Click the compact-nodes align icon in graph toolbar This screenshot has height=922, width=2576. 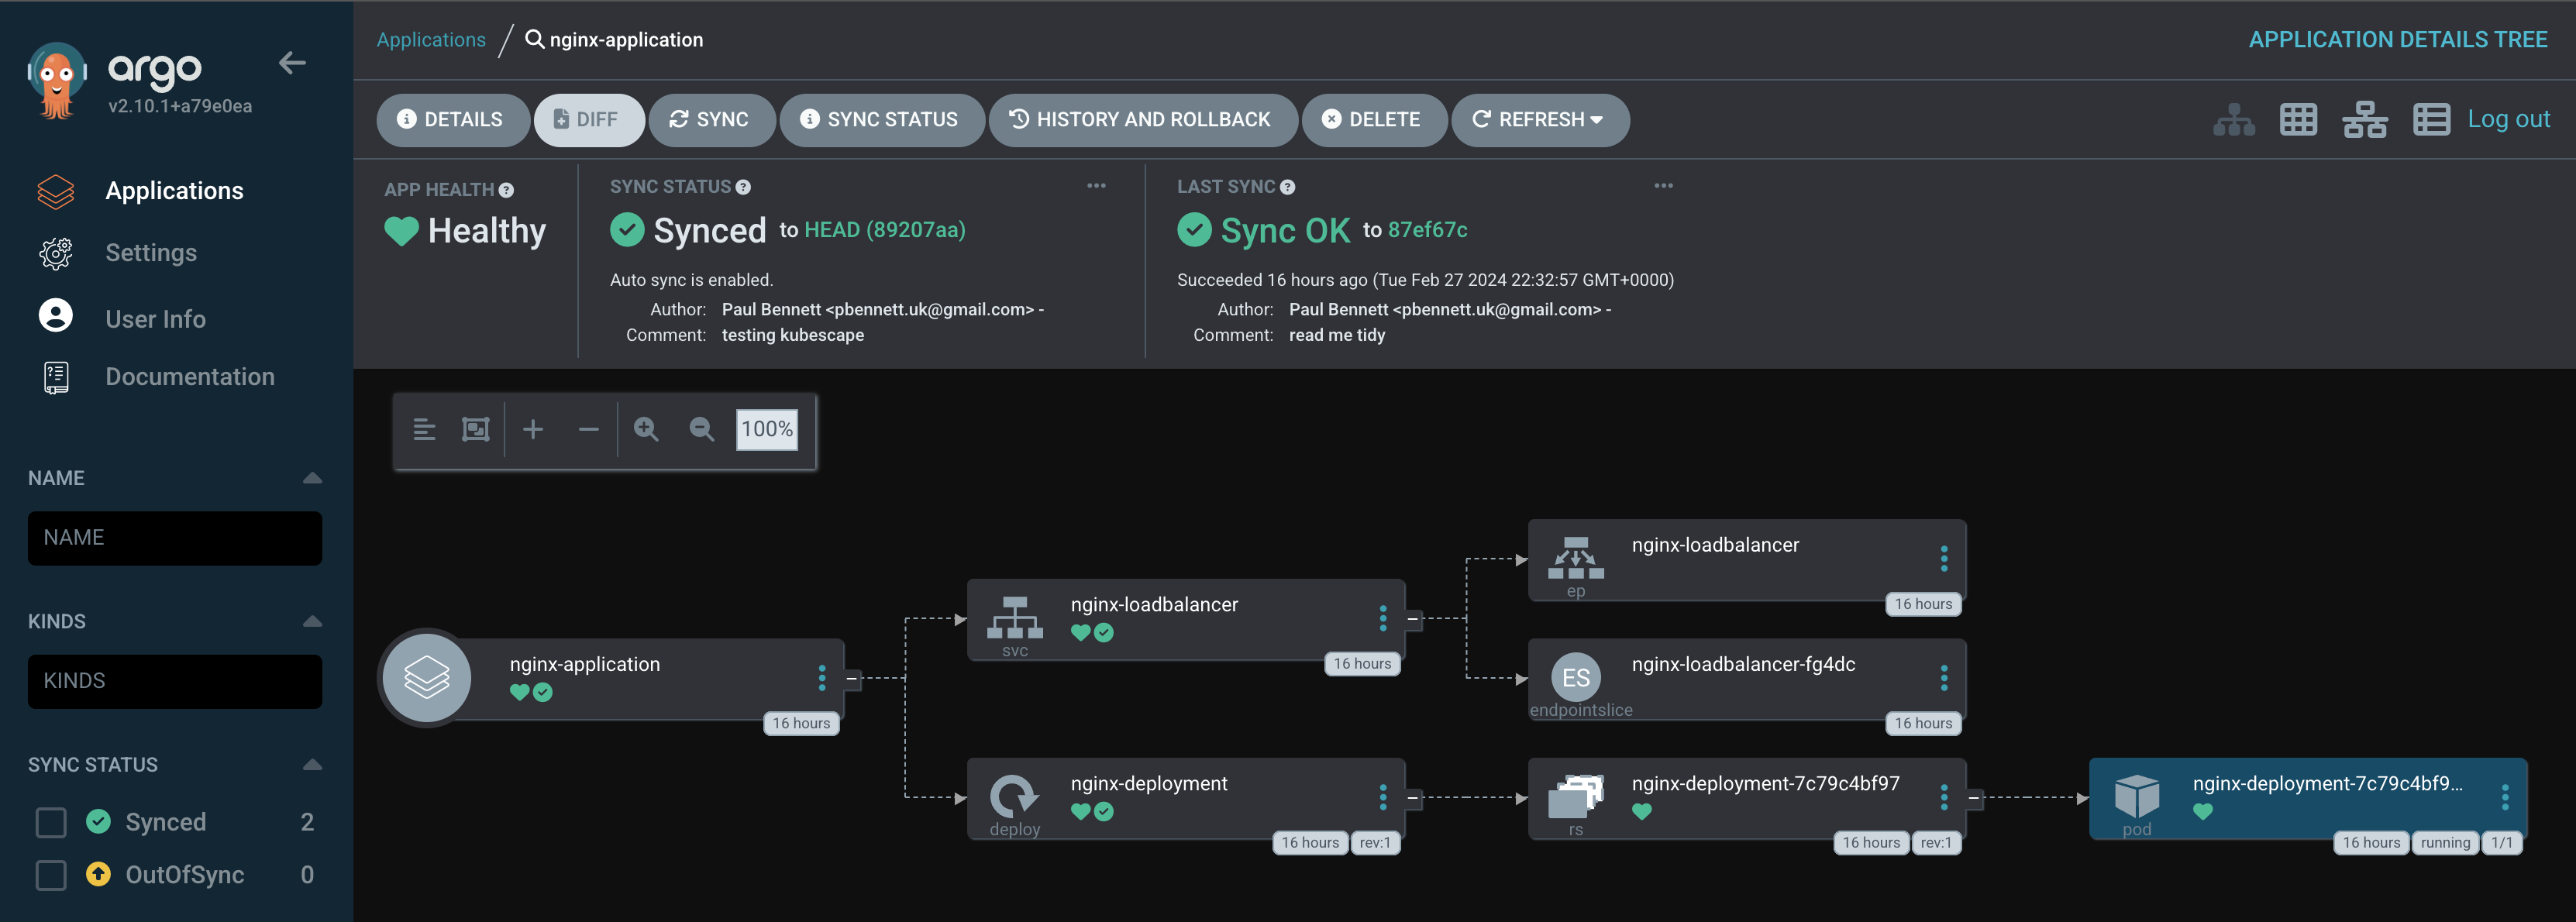[x=424, y=430]
